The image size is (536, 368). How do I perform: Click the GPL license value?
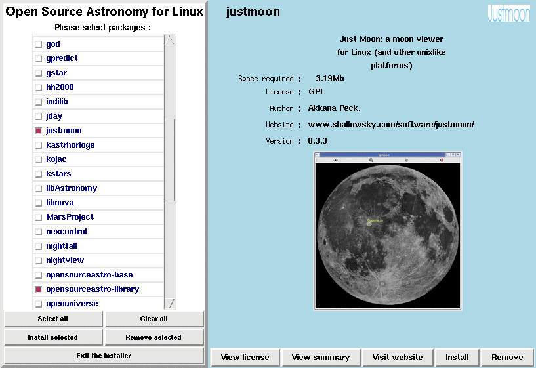317,92
